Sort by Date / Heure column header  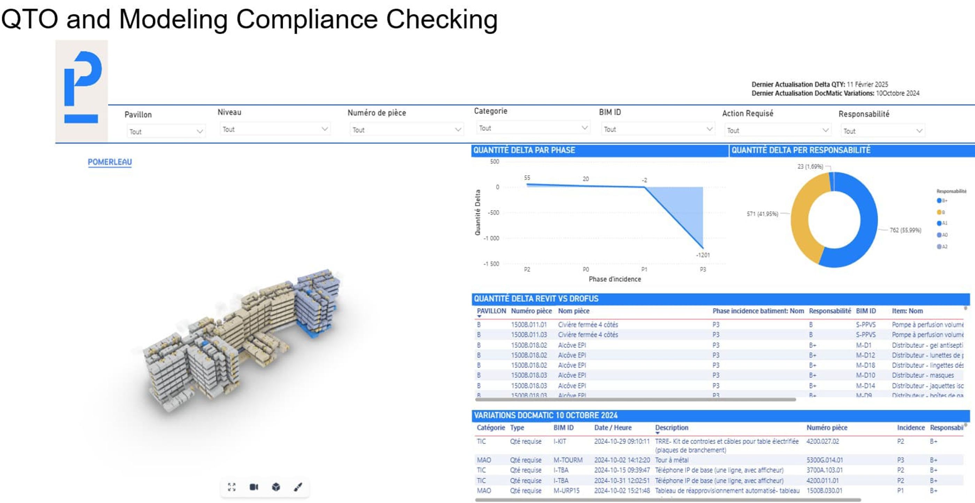pyautogui.click(x=613, y=428)
